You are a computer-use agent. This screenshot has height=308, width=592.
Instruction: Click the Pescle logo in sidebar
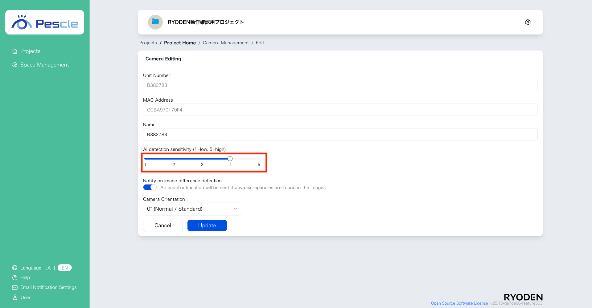click(x=45, y=22)
